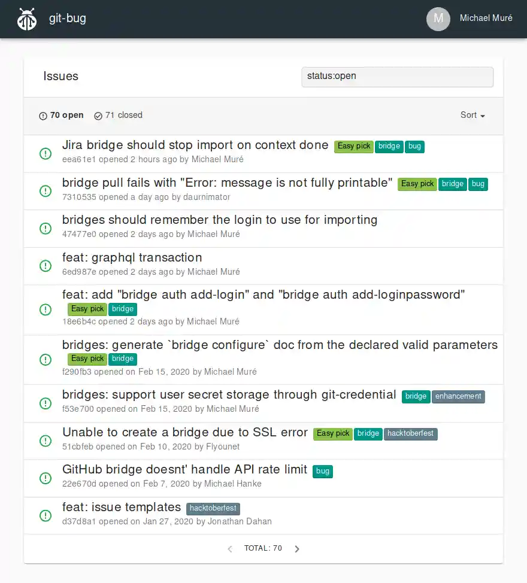527x583 pixels.
Task: Open the bridges remember login issue
Action: coord(220,220)
